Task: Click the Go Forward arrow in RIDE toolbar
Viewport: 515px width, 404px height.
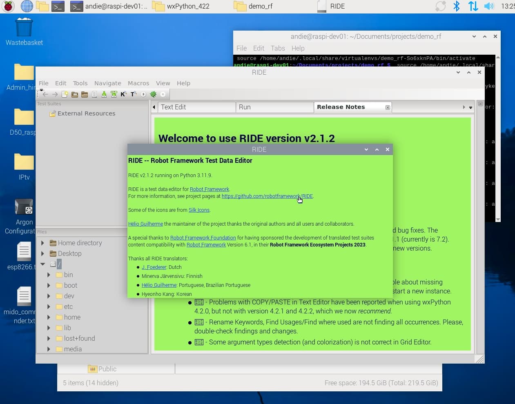Action: [x=55, y=94]
